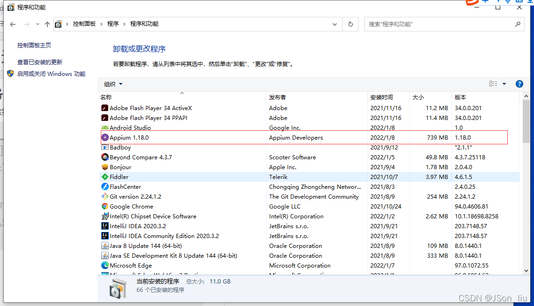Click publisher cell Scooter Software
The height and width of the screenshot is (306, 534).
pos(293,157)
